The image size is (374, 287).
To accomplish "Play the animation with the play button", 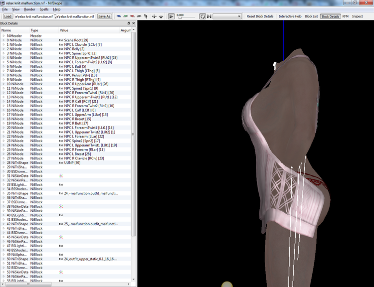I will click(171, 16).
